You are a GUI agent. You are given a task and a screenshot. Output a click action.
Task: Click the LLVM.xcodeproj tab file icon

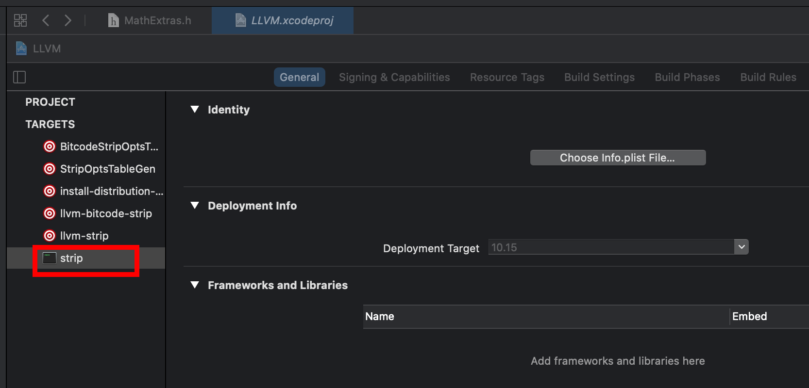pyautogui.click(x=241, y=20)
